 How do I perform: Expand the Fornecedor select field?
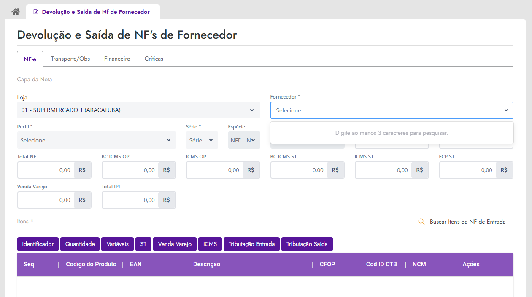[392, 110]
